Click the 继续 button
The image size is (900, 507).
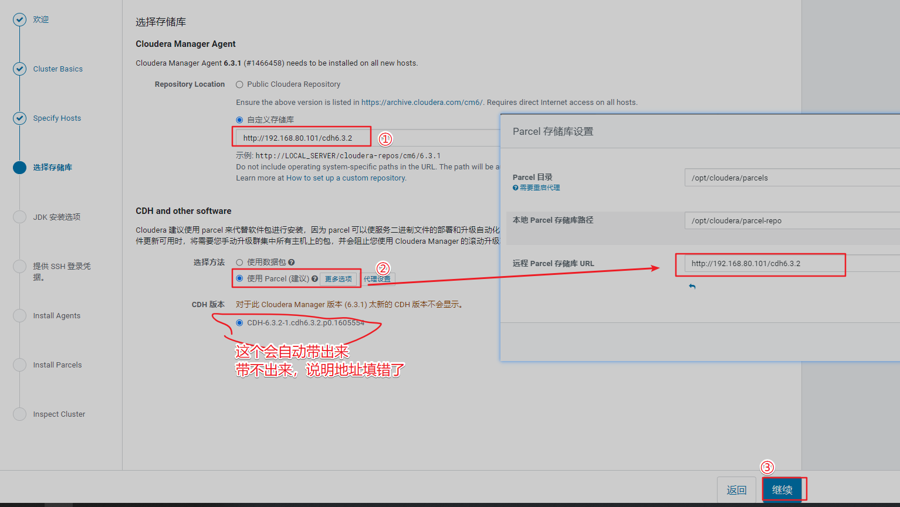(782, 490)
